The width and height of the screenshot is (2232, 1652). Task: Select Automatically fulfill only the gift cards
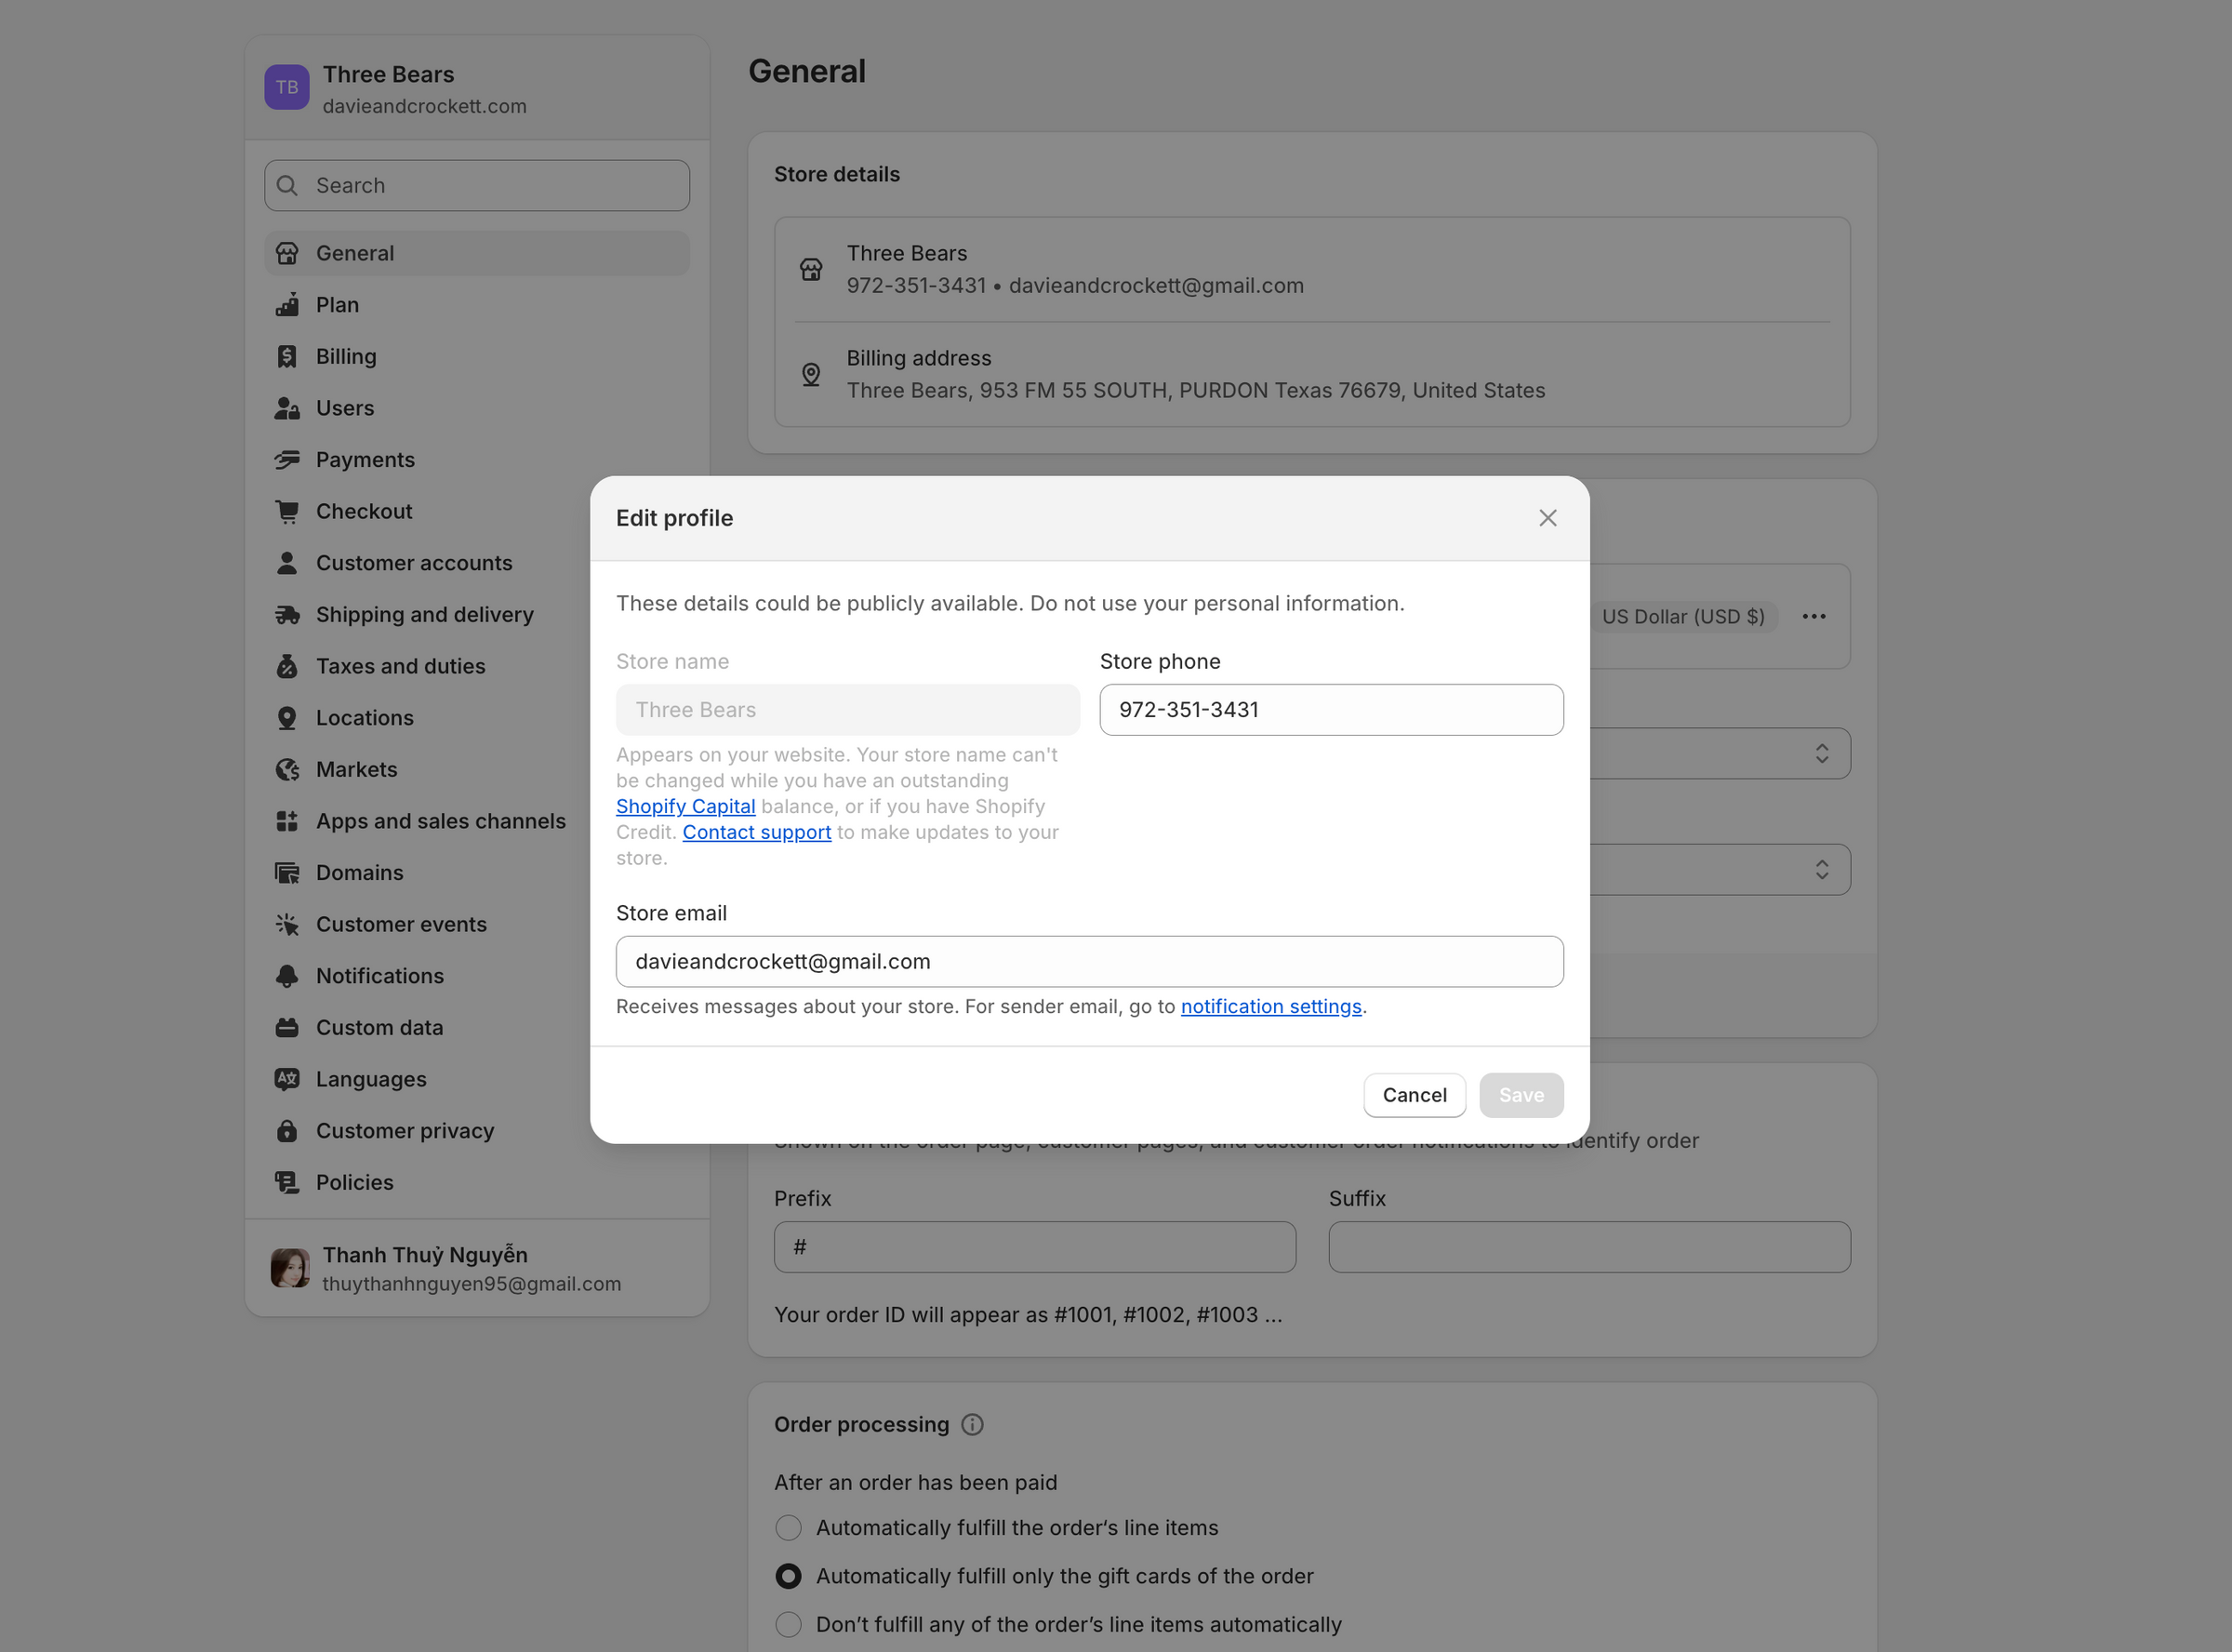[x=788, y=1576]
